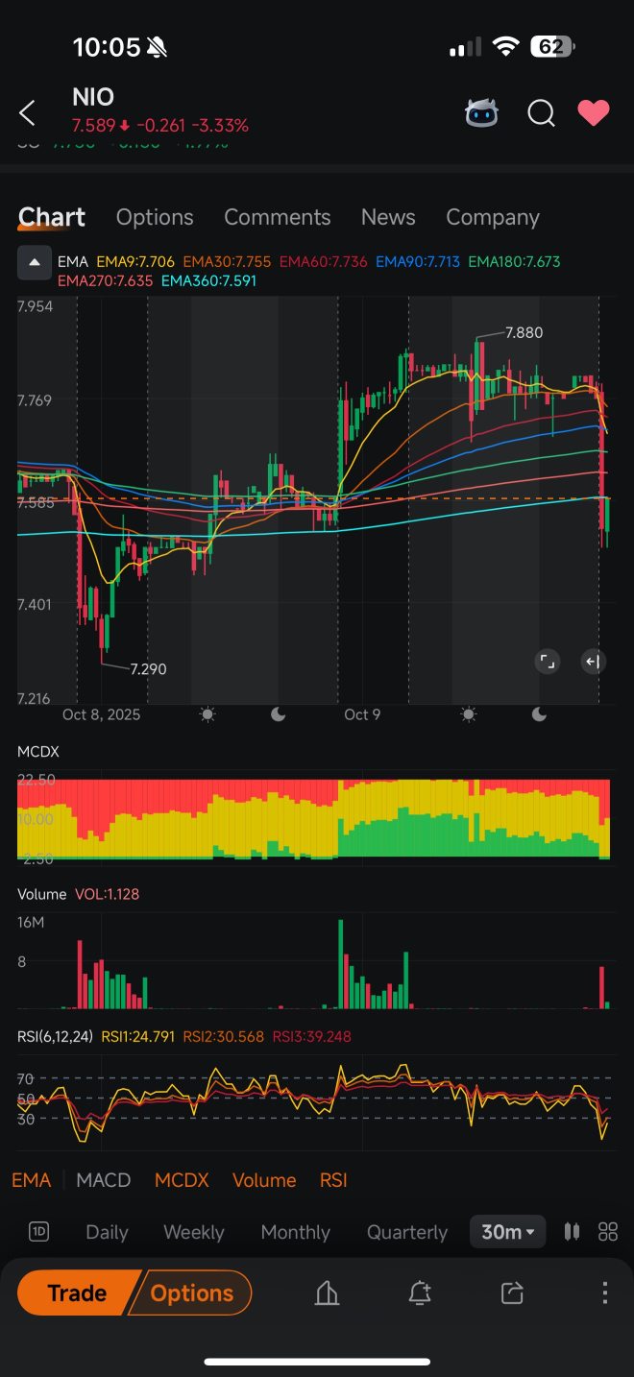Viewport: 634px width, 1377px height.
Task: Click the Oct 8, 2025 date label
Action: (x=101, y=714)
